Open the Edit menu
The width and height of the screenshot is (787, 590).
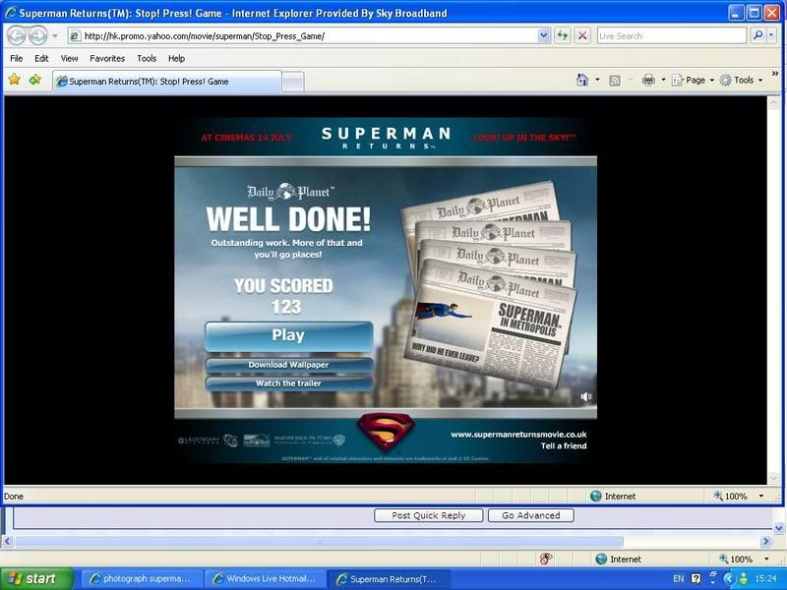pos(41,58)
